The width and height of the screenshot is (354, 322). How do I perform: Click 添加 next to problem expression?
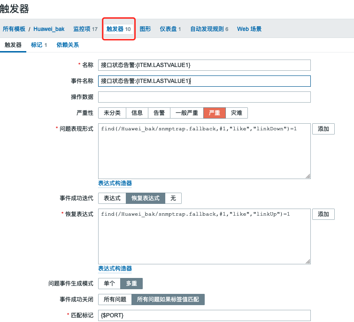(x=323, y=129)
